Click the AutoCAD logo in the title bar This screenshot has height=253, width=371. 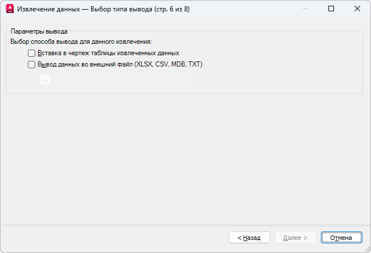9,9
